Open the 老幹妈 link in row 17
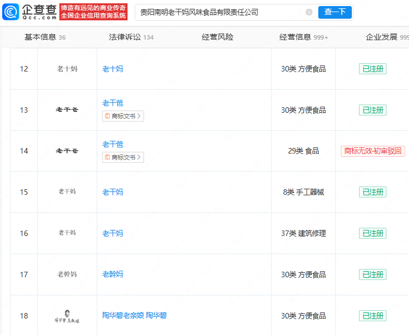The width and height of the screenshot is (409, 335). coord(113,274)
